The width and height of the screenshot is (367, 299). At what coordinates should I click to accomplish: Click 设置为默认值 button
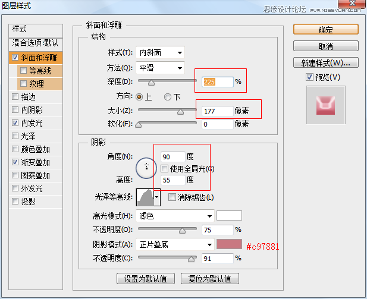(146, 279)
